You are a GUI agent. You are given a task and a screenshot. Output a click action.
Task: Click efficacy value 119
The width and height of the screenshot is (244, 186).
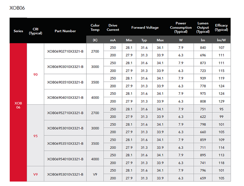(221, 78)
